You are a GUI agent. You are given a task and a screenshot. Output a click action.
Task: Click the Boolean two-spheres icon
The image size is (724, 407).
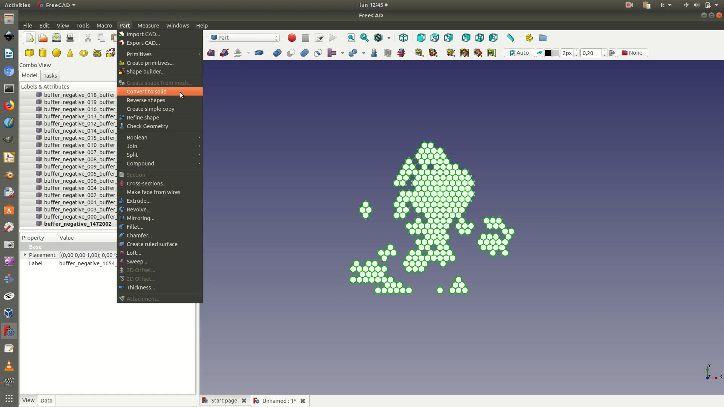[277, 53]
